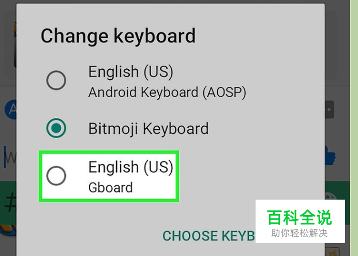
Task: Open the CHOOSE KEYBOARDS option
Action: (208, 236)
